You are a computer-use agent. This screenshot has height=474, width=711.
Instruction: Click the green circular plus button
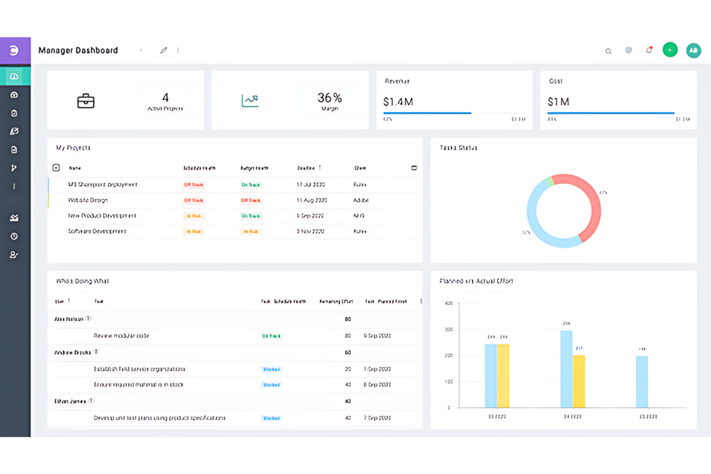(x=670, y=50)
